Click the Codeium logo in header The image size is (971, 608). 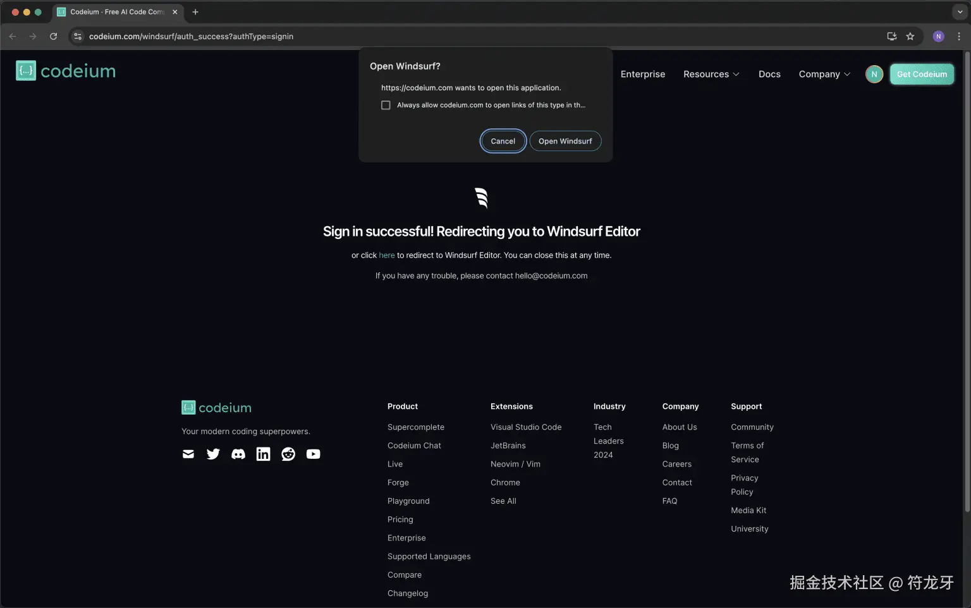(66, 71)
